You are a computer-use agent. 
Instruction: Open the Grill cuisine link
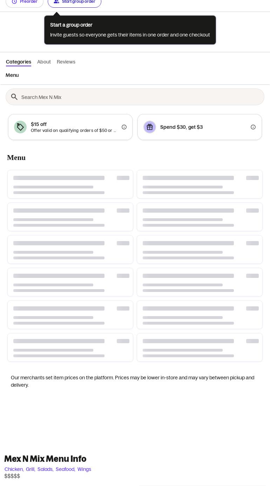[31, 469]
